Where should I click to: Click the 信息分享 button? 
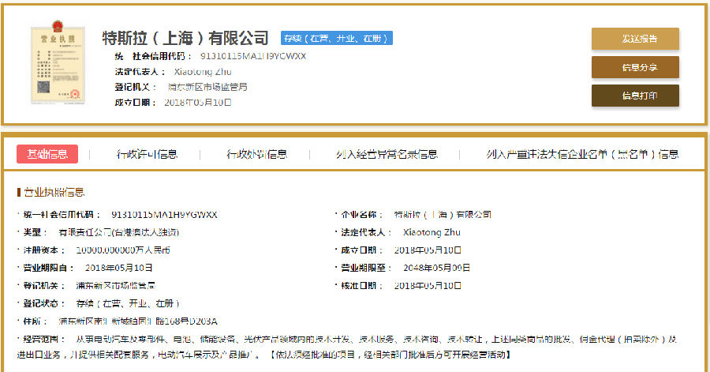[x=635, y=67]
